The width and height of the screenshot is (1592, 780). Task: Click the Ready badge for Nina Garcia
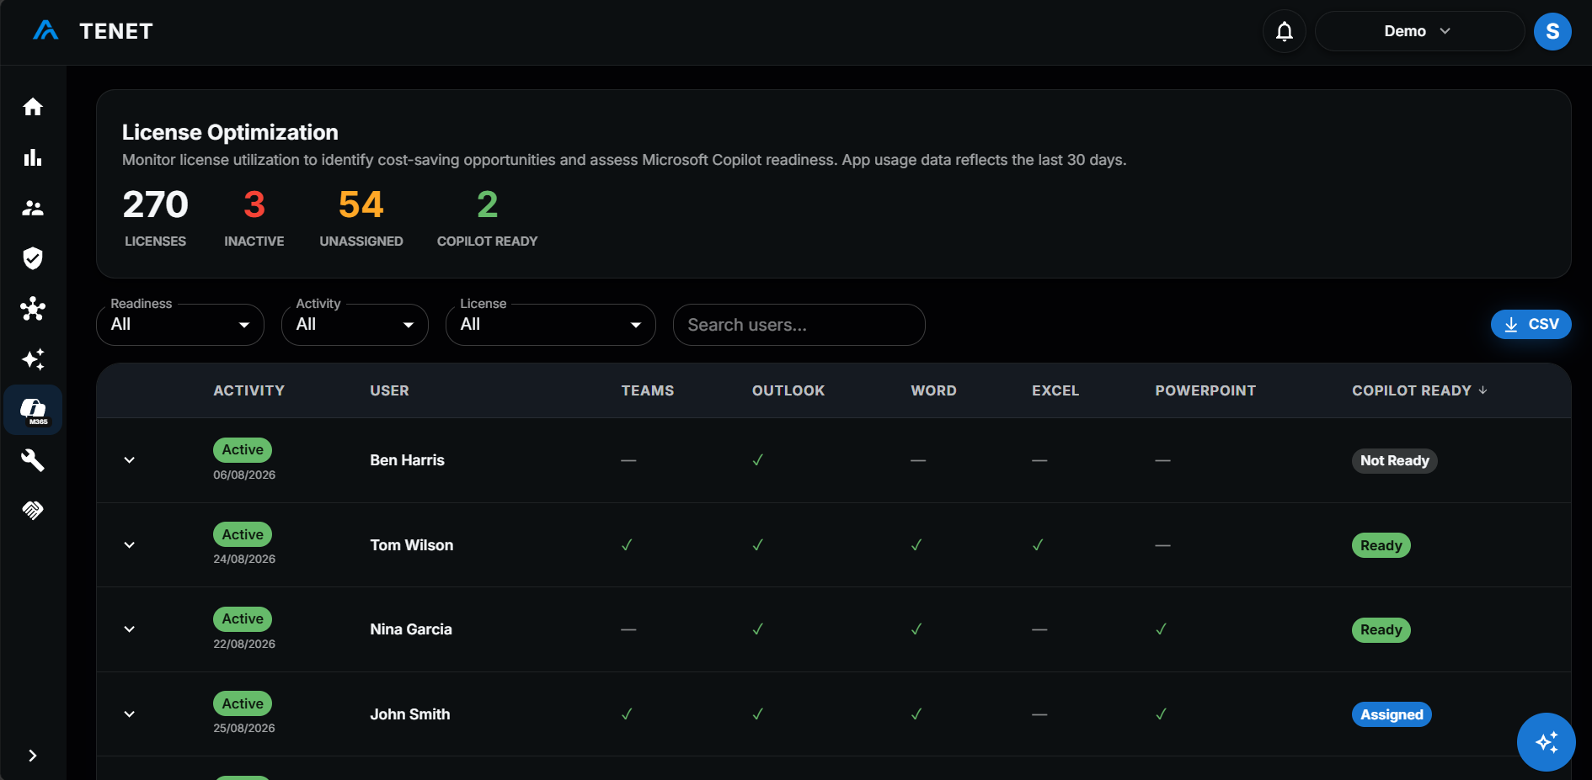click(1381, 630)
